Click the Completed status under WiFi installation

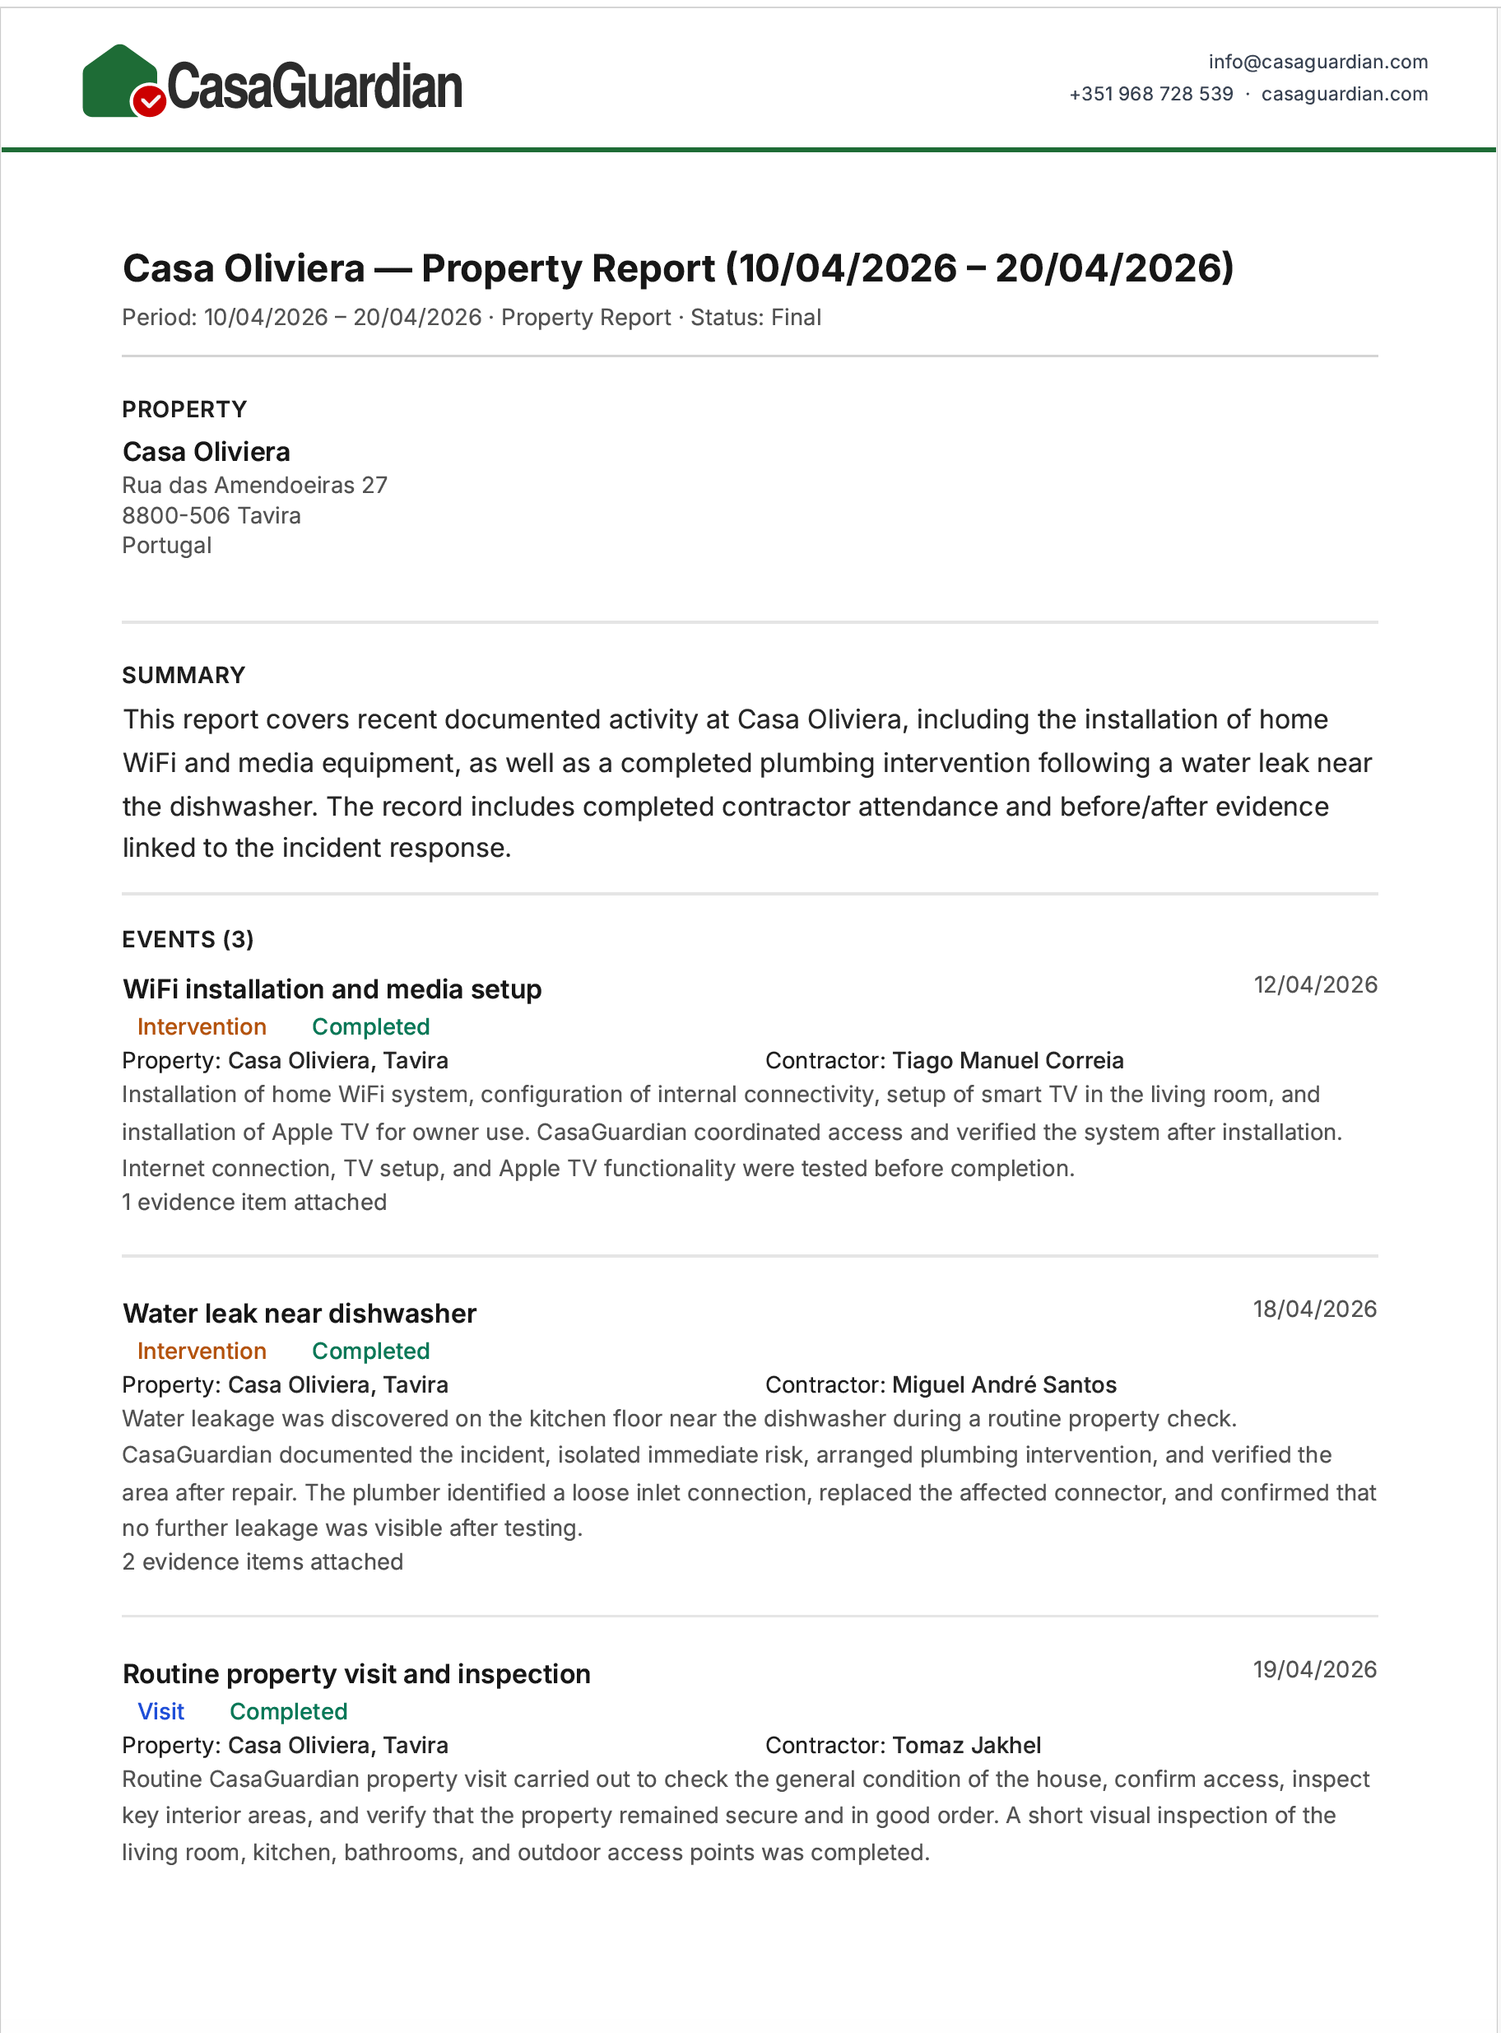[x=370, y=1026]
